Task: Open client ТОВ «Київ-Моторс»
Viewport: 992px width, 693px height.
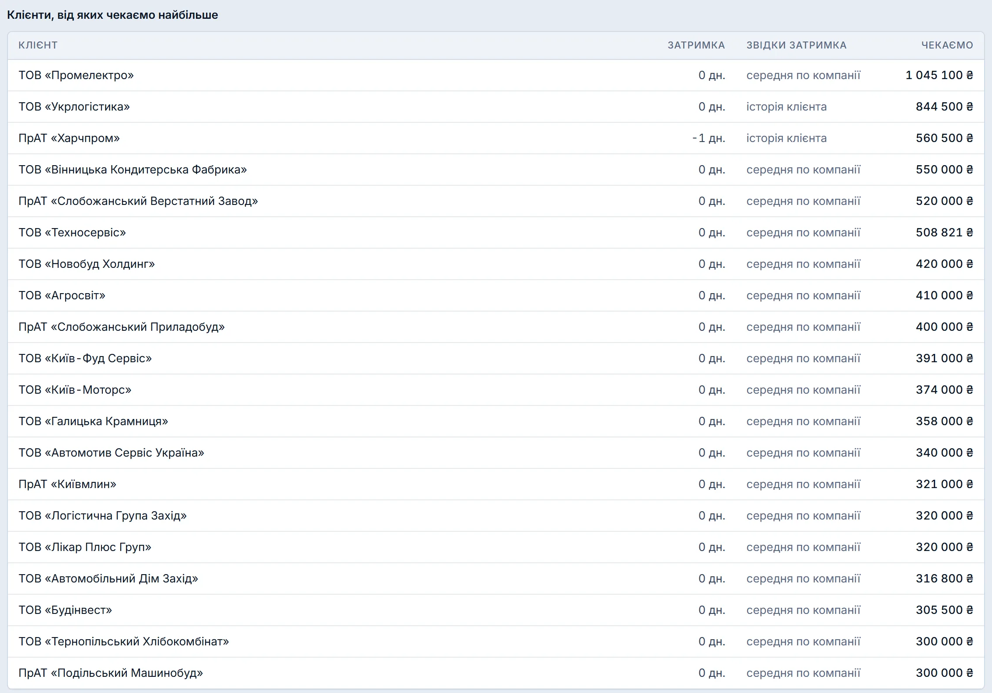Action: click(x=75, y=390)
